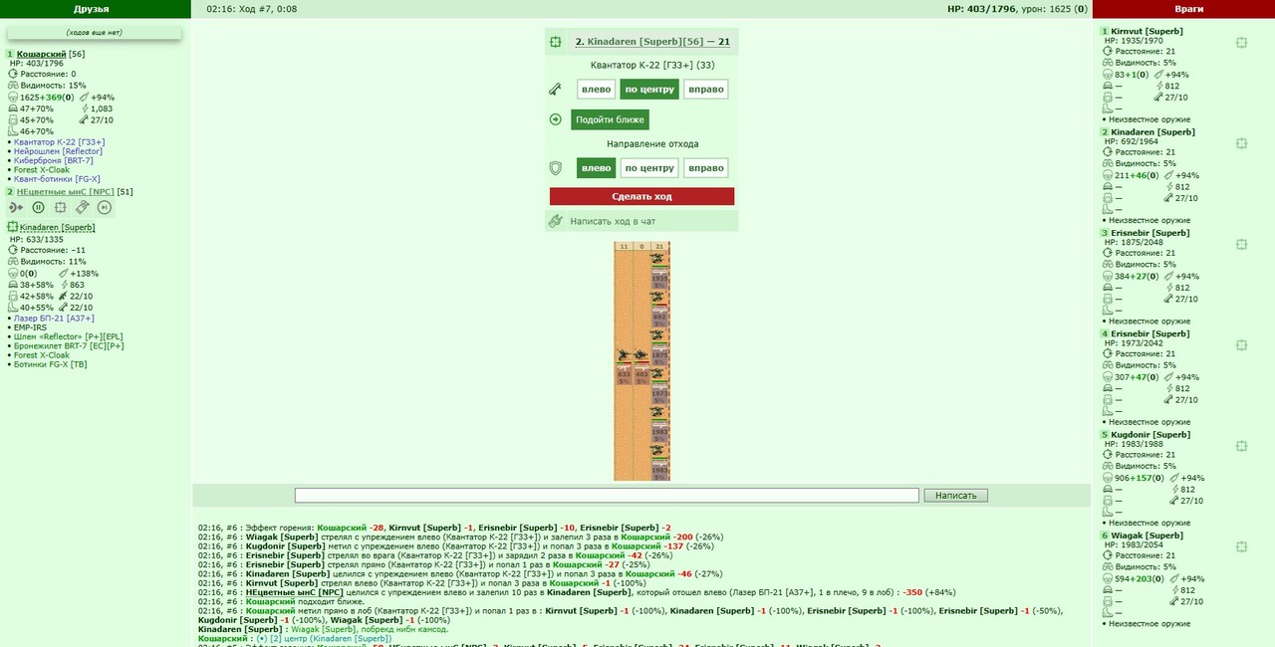Open the Друзья panel header
This screenshot has height=647, width=1275.
click(92, 9)
